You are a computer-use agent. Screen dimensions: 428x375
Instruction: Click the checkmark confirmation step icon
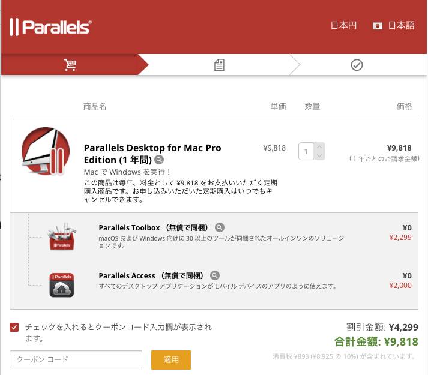pyautogui.click(x=357, y=65)
